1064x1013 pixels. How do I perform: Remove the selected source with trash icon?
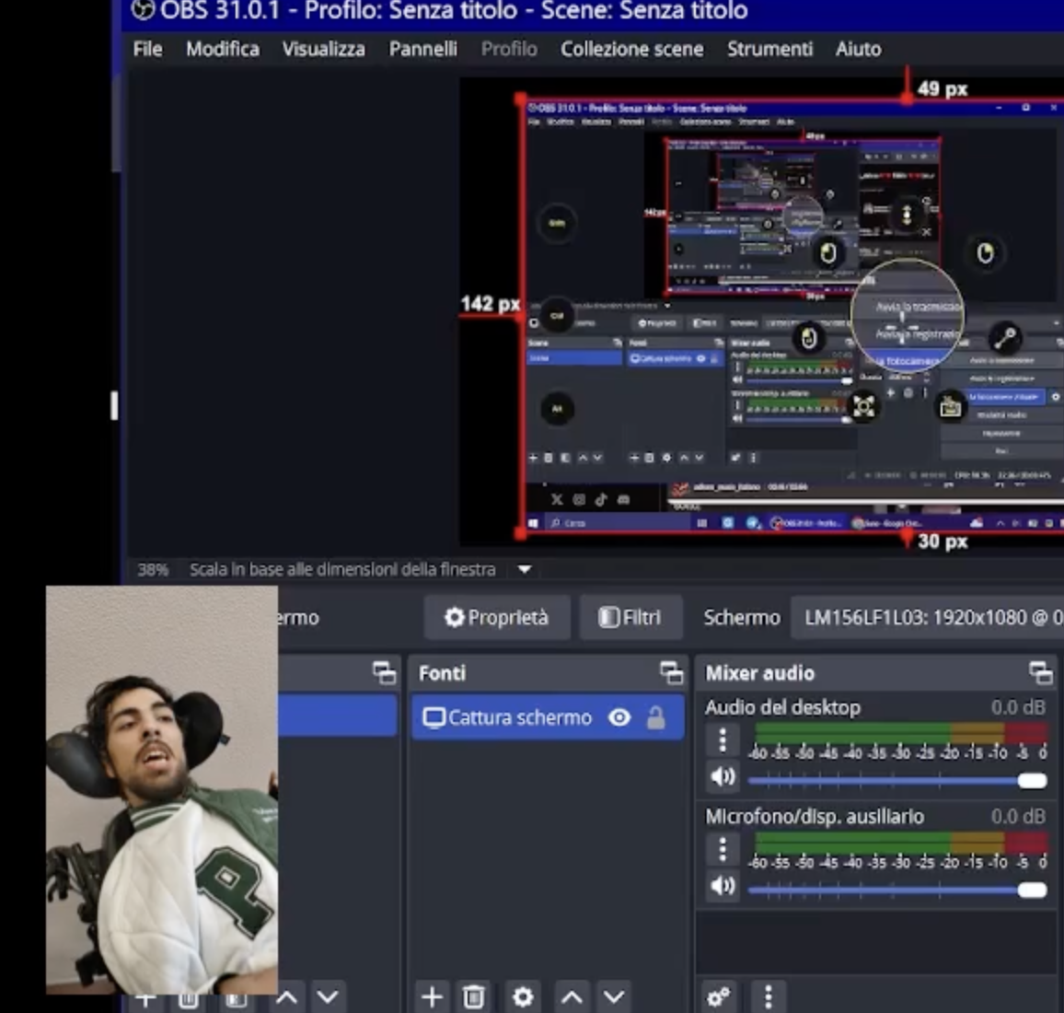coord(474,996)
